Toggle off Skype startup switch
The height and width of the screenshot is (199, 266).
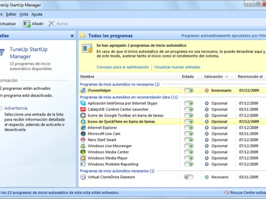(x=189, y=103)
